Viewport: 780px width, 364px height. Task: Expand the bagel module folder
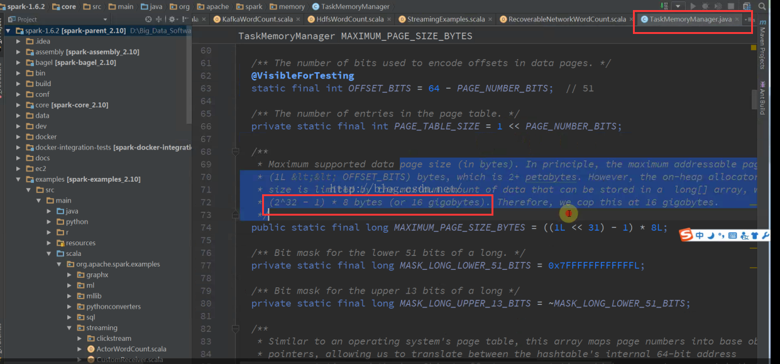pos(19,62)
